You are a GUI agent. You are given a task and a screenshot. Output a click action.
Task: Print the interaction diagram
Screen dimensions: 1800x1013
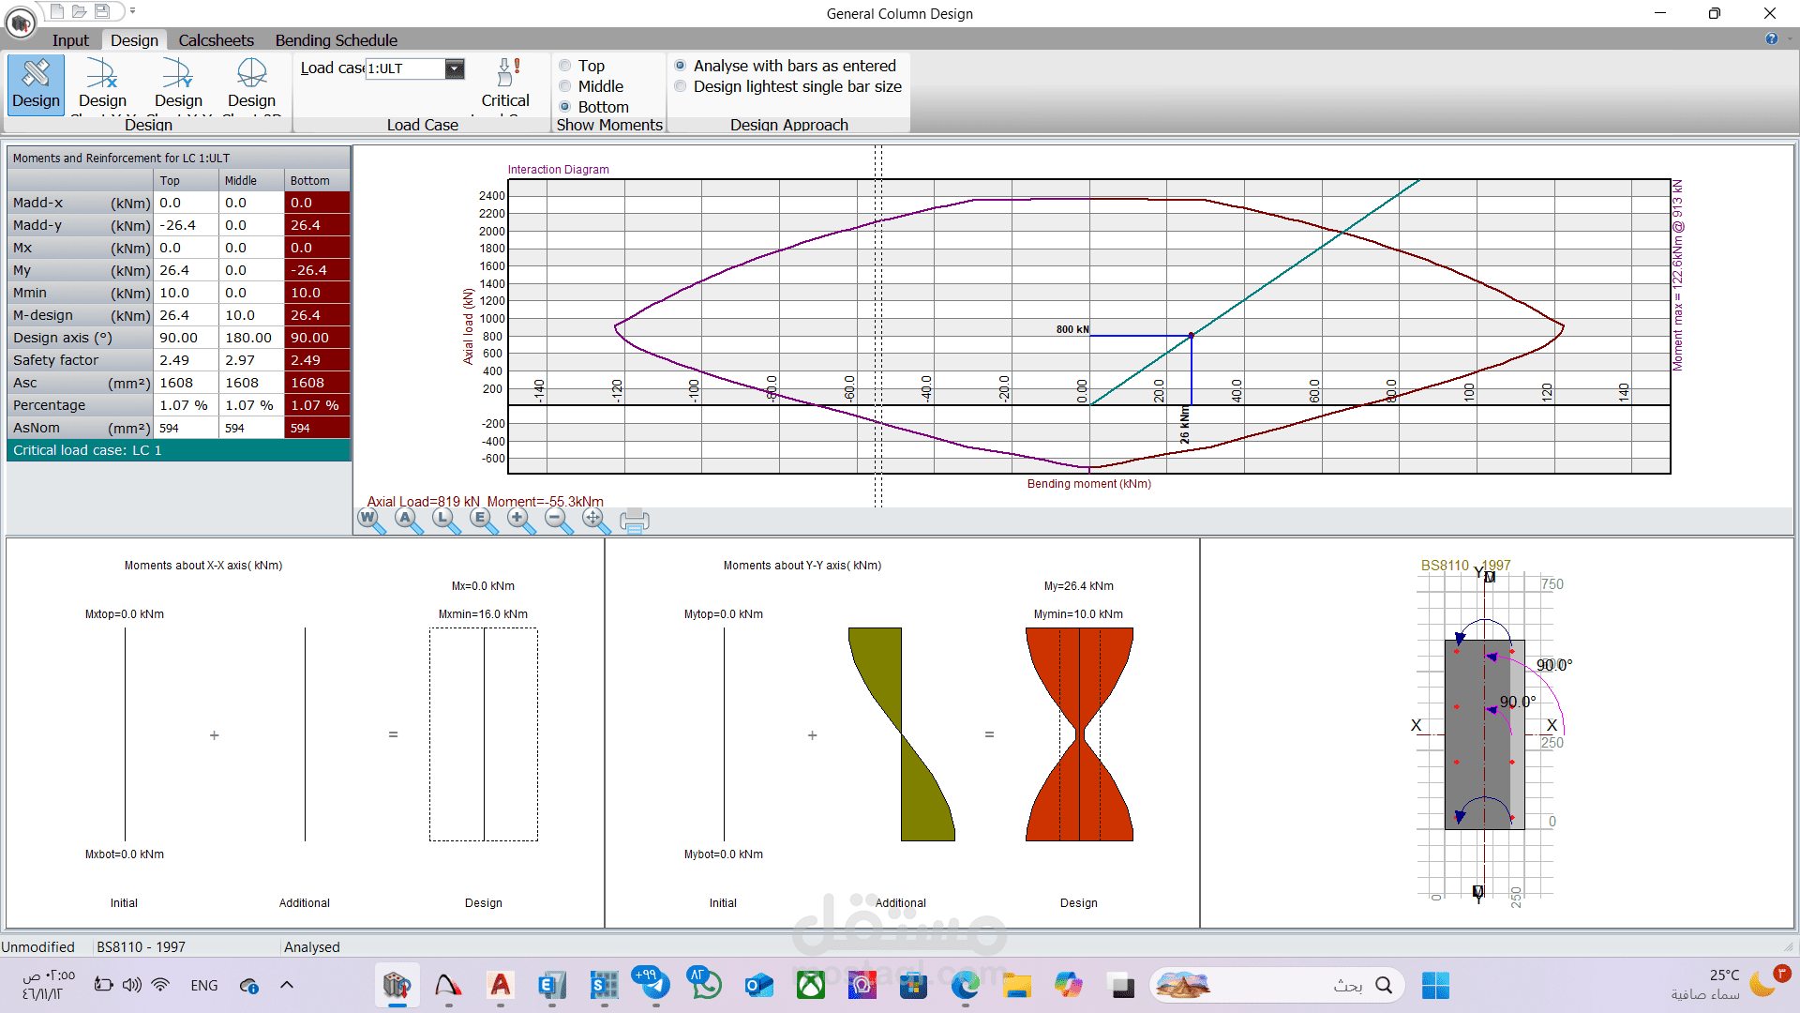[635, 521]
